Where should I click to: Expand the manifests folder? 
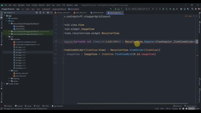pyautogui.click(x=7, y=18)
